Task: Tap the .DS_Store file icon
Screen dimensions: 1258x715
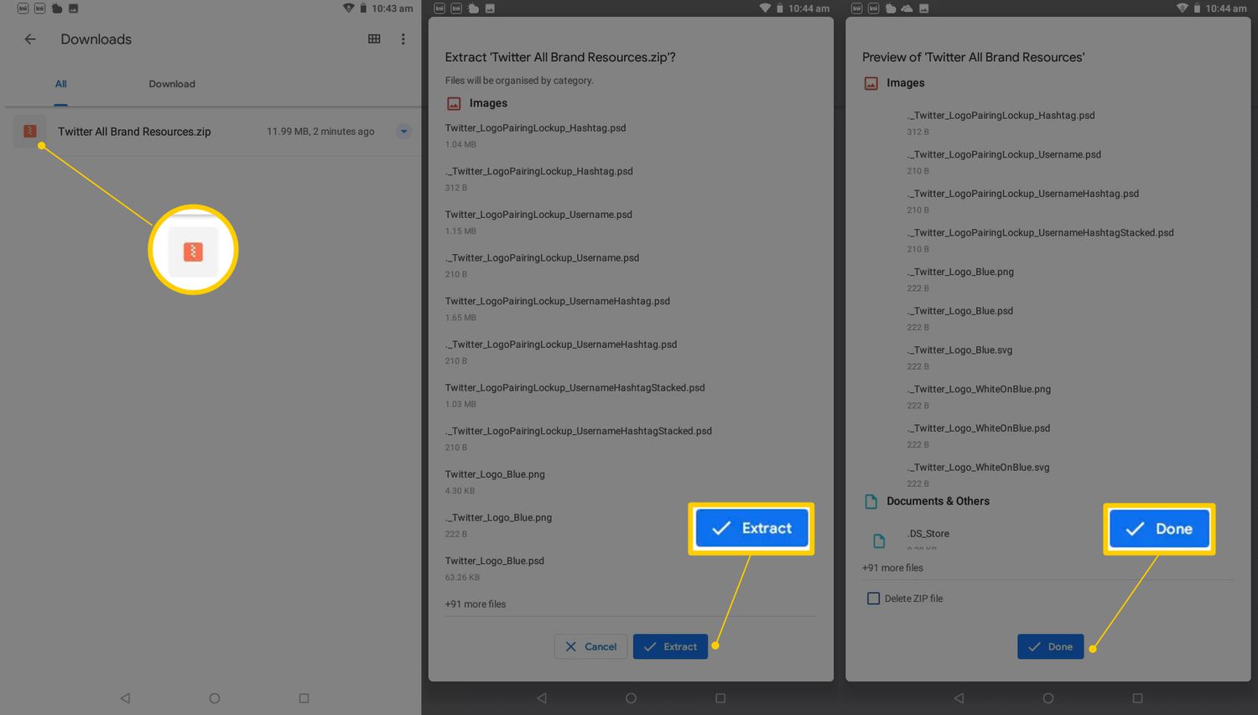Action: (879, 541)
